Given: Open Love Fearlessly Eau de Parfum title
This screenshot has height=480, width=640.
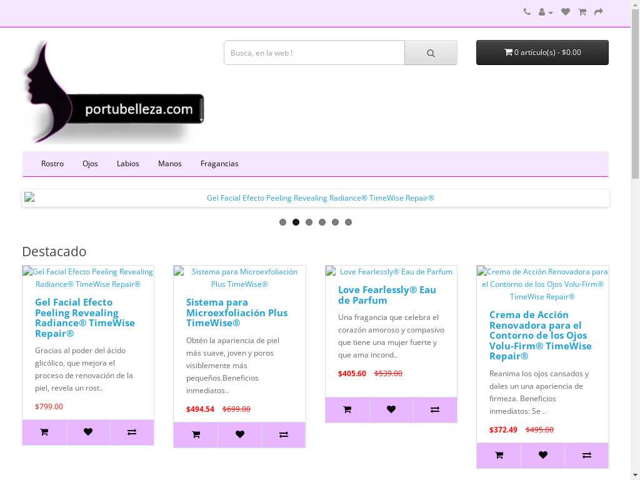Looking at the screenshot, I should (387, 295).
